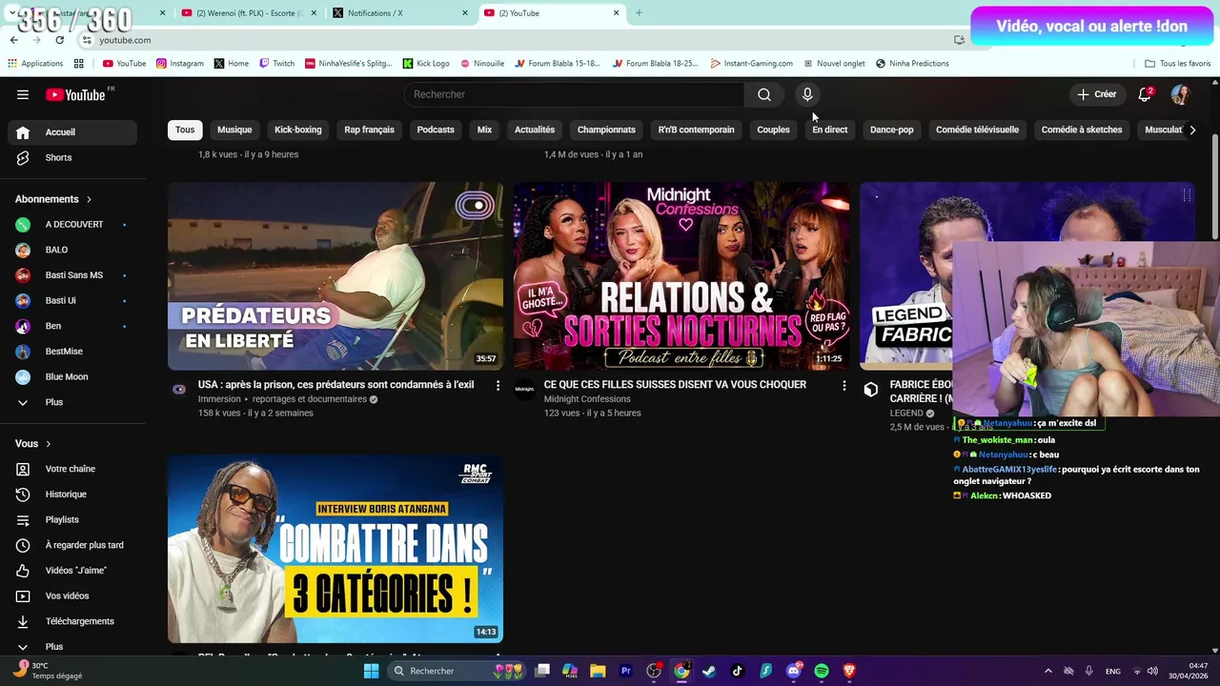Open Téléchargements in the sidebar
1220x686 pixels.
(72, 621)
